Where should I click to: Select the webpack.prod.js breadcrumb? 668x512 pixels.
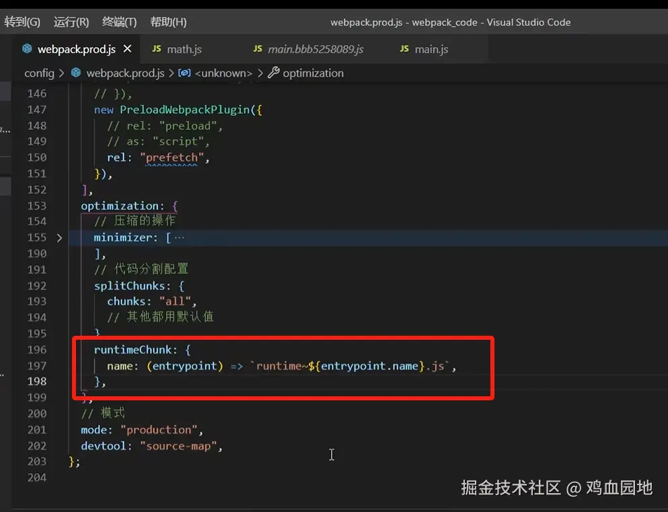coord(125,73)
